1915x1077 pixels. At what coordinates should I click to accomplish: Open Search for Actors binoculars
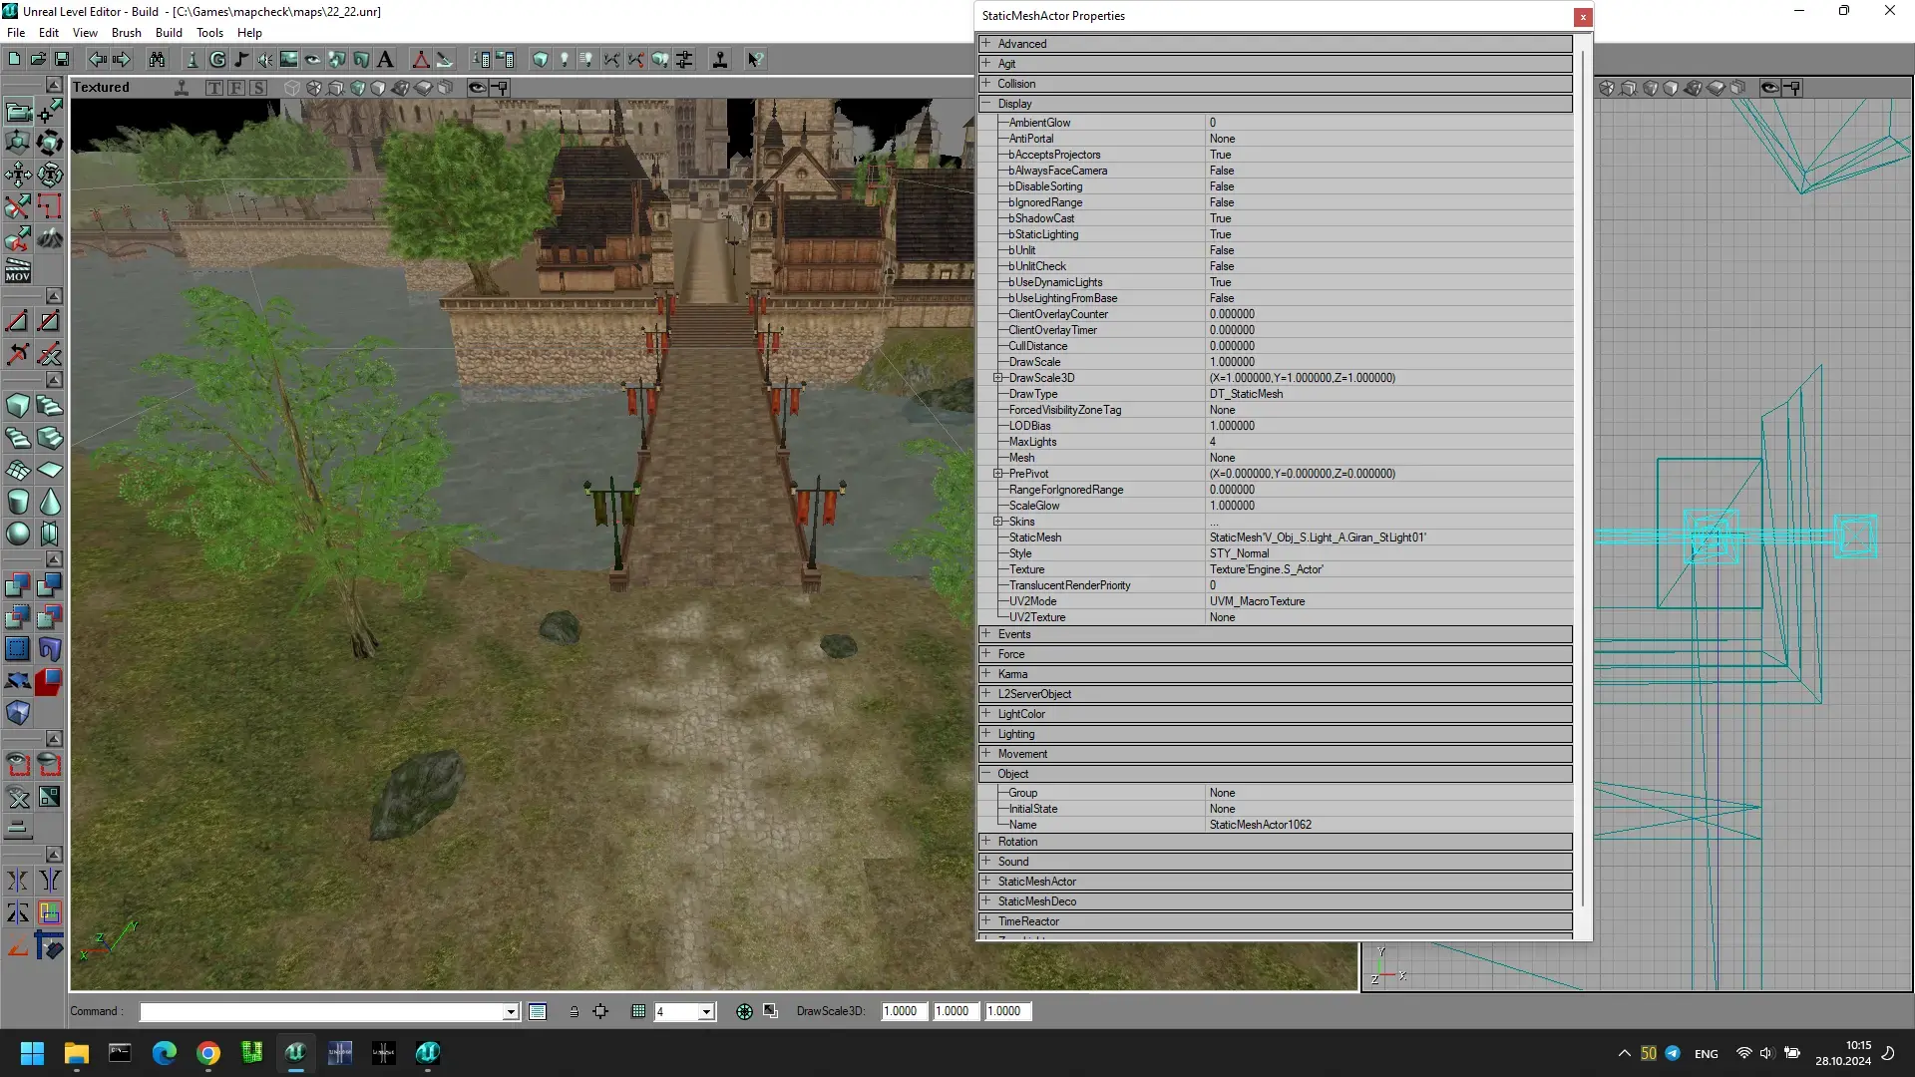(157, 60)
